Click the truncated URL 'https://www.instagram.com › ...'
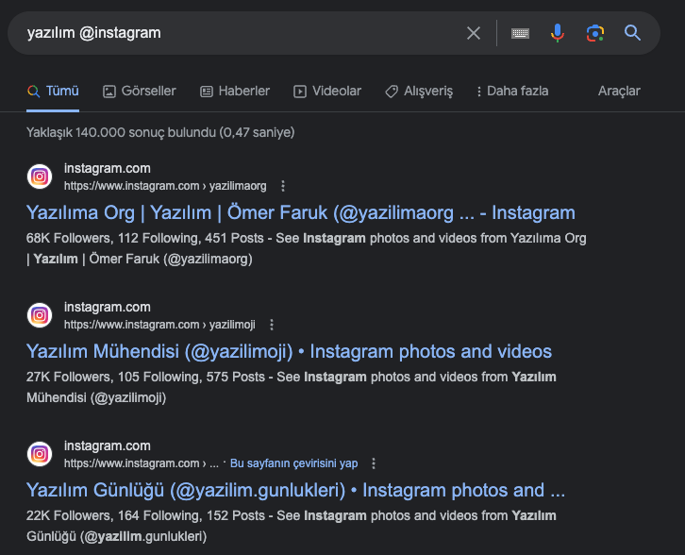This screenshot has height=555, width=685. pyautogui.click(x=142, y=463)
